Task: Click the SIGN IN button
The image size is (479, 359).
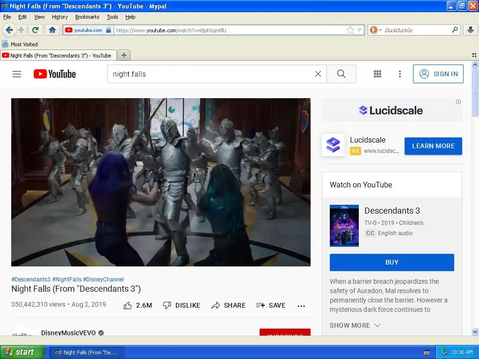Action: (x=438, y=74)
